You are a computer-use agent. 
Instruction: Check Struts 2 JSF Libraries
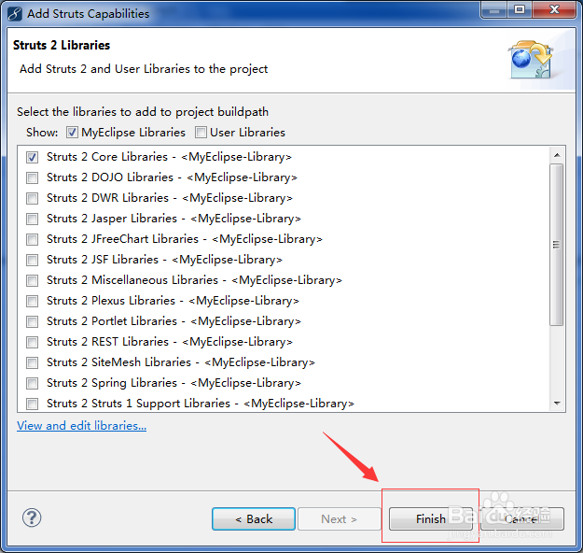coord(32,260)
